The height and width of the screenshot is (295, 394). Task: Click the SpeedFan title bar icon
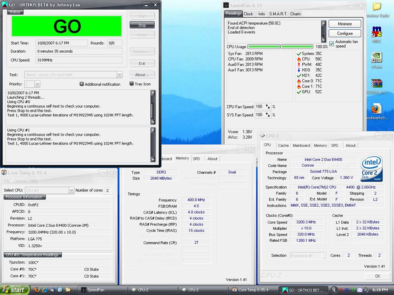click(226, 5)
